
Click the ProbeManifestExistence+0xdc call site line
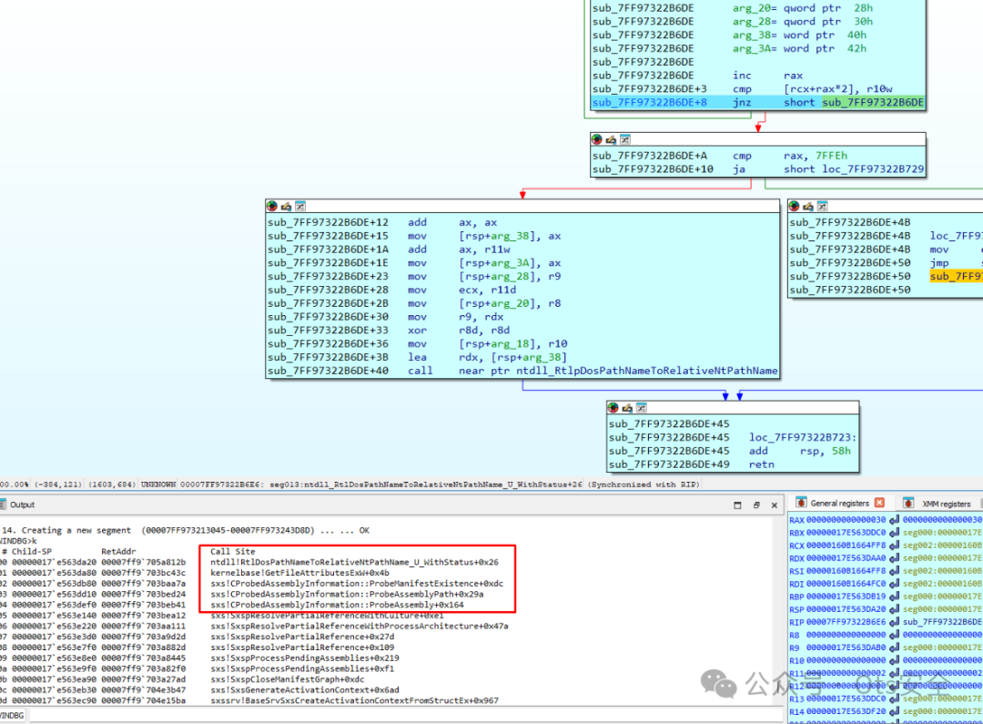(x=357, y=584)
